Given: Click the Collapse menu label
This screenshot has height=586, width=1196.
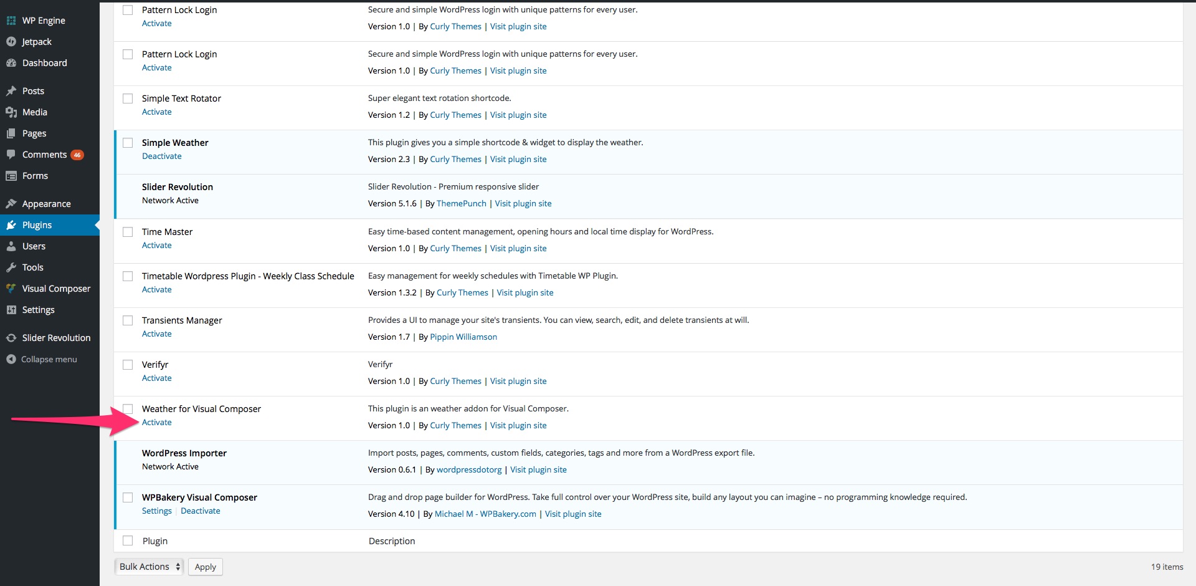Looking at the screenshot, I should [x=49, y=359].
